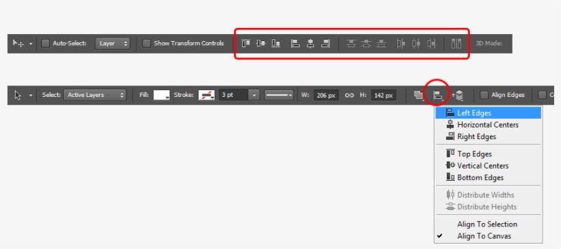Click Distribute Vertical Centers icon in Move options bar

pos(366,44)
